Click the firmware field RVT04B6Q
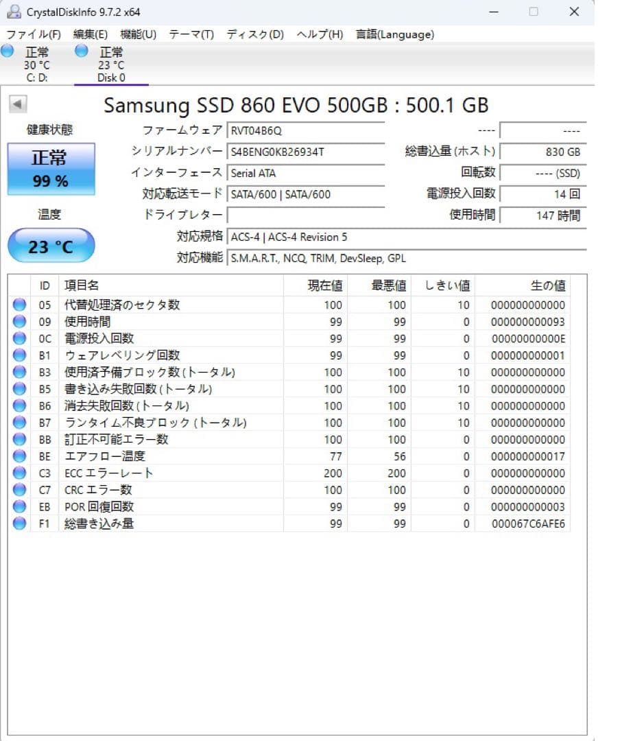The width and height of the screenshot is (620, 741). 306,131
